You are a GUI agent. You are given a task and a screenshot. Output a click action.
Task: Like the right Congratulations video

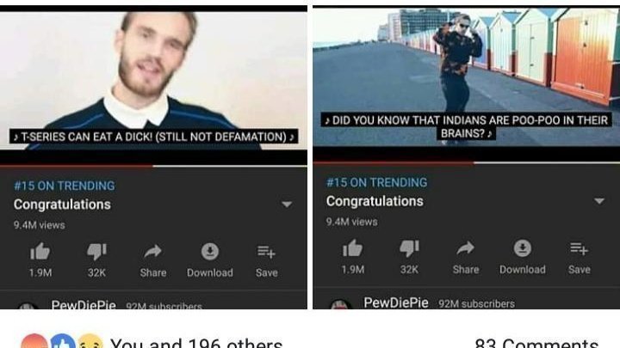(x=352, y=248)
